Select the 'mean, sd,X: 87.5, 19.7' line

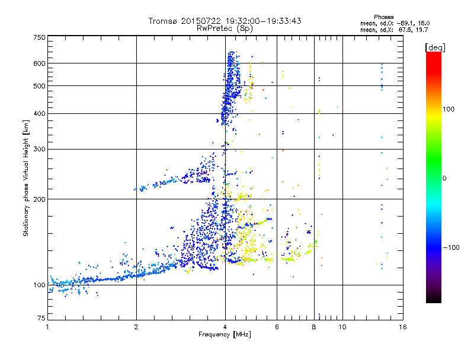pyautogui.click(x=394, y=30)
